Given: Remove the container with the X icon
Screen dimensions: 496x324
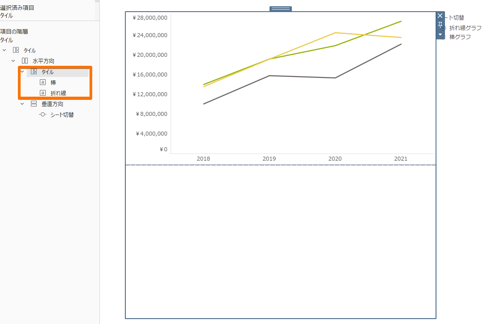Looking at the screenshot, I should point(440,16).
